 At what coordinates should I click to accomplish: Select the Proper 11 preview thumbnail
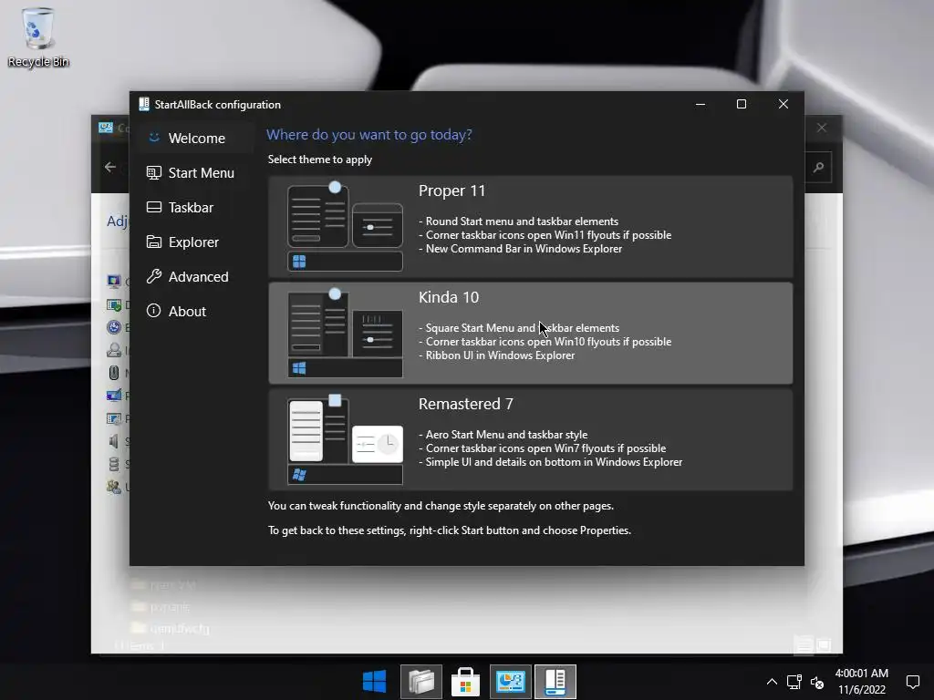345,227
